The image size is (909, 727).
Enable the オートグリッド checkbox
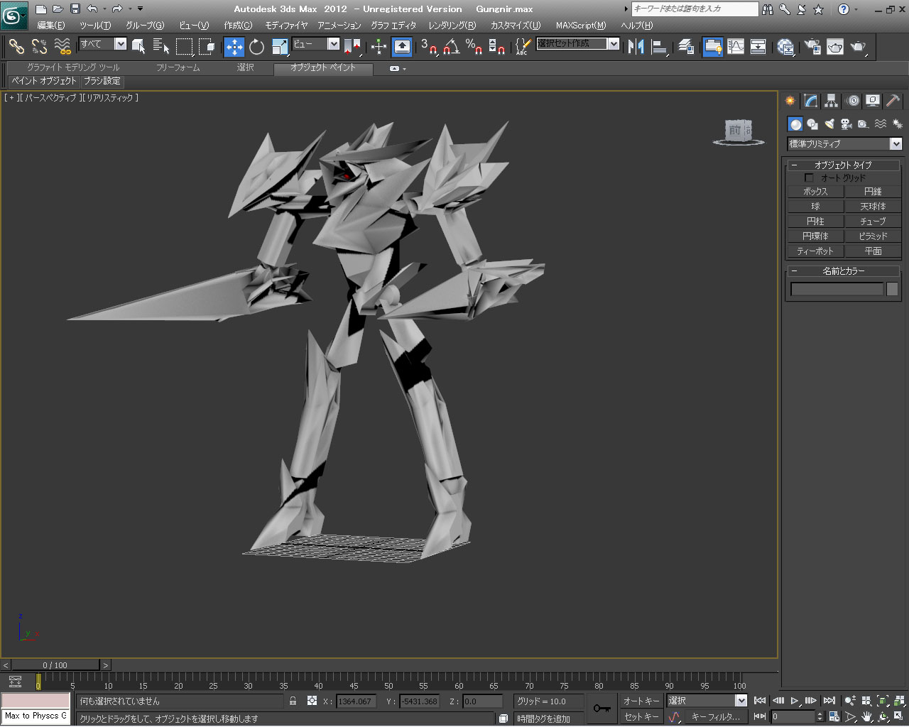tap(808, 177)
